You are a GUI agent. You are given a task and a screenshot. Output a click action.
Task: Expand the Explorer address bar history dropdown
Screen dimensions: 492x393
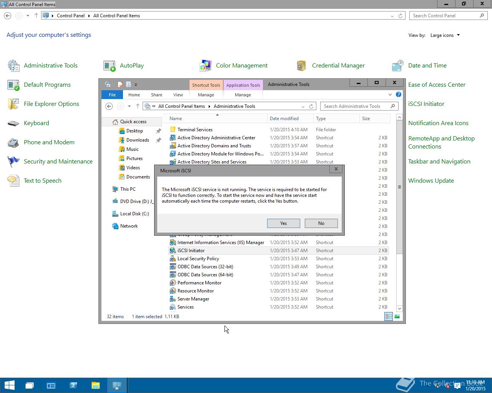303,106
